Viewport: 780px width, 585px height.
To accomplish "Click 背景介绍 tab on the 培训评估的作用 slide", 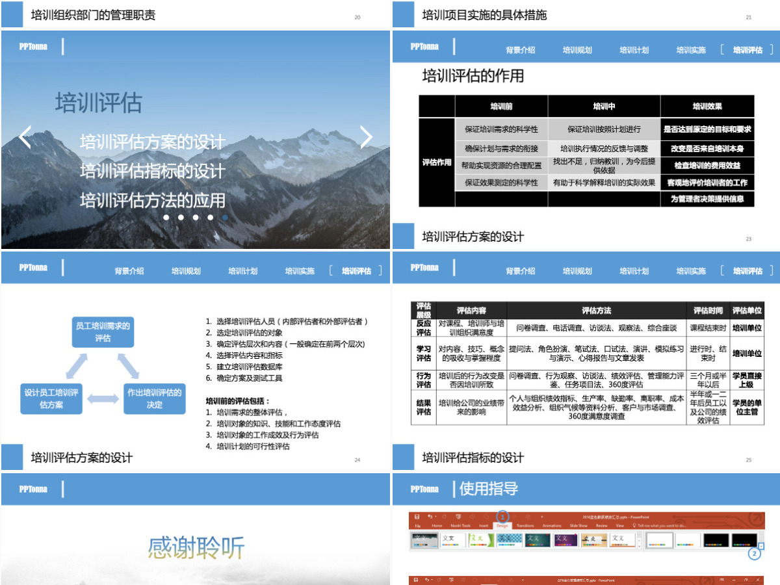I will pyautogui.click(x=521, y=50).
